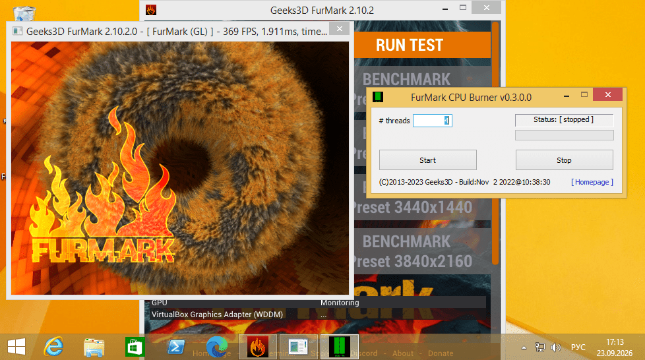Viewport: 645px width, 360px height.
Task: Click the taskbar clock showing 17:13
Action: pyautogui.click(x=615, y=347)
